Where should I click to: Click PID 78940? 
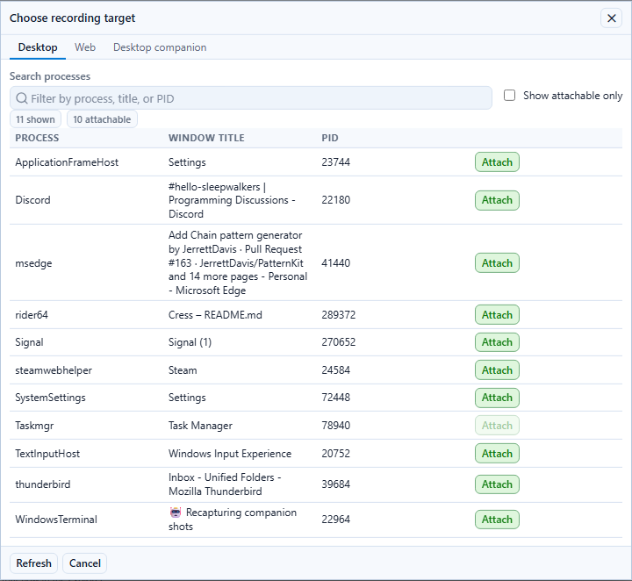[x=335, y=426]
